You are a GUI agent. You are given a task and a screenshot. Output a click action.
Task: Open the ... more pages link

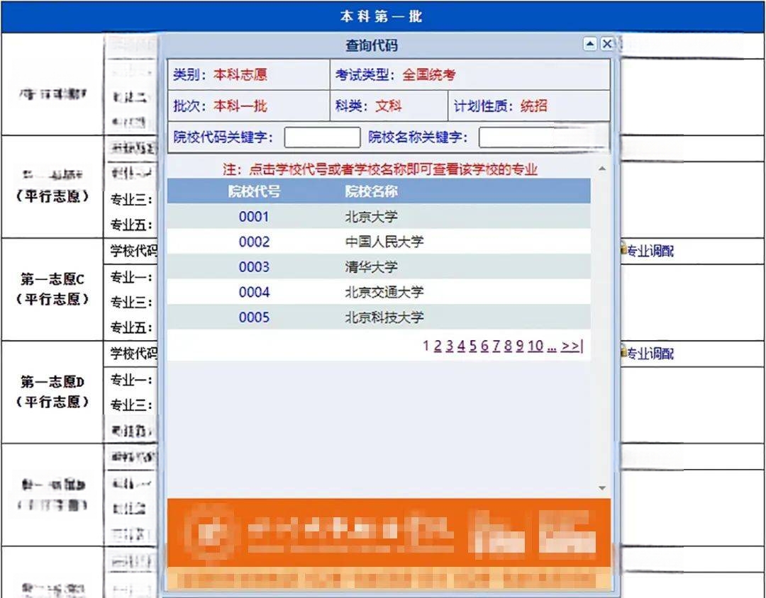[552, 346]
